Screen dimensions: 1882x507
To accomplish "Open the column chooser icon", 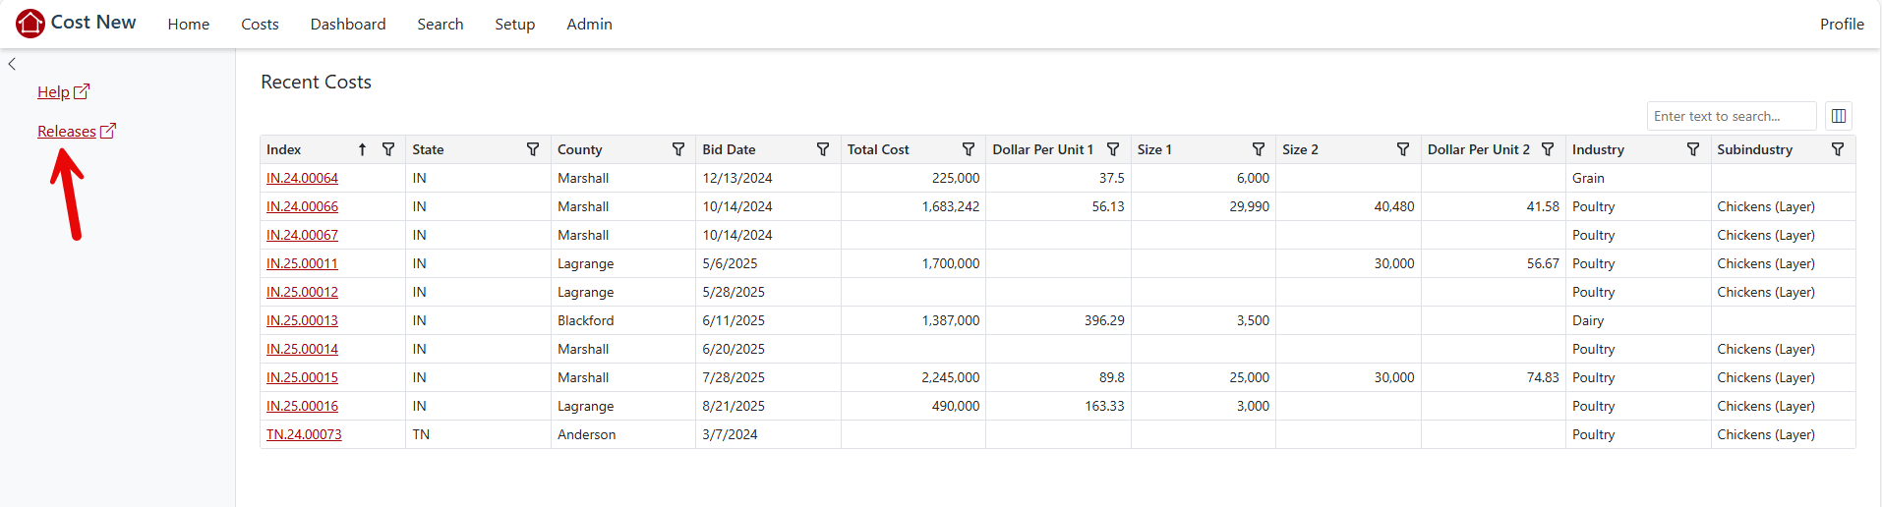I will (1838, 116).
